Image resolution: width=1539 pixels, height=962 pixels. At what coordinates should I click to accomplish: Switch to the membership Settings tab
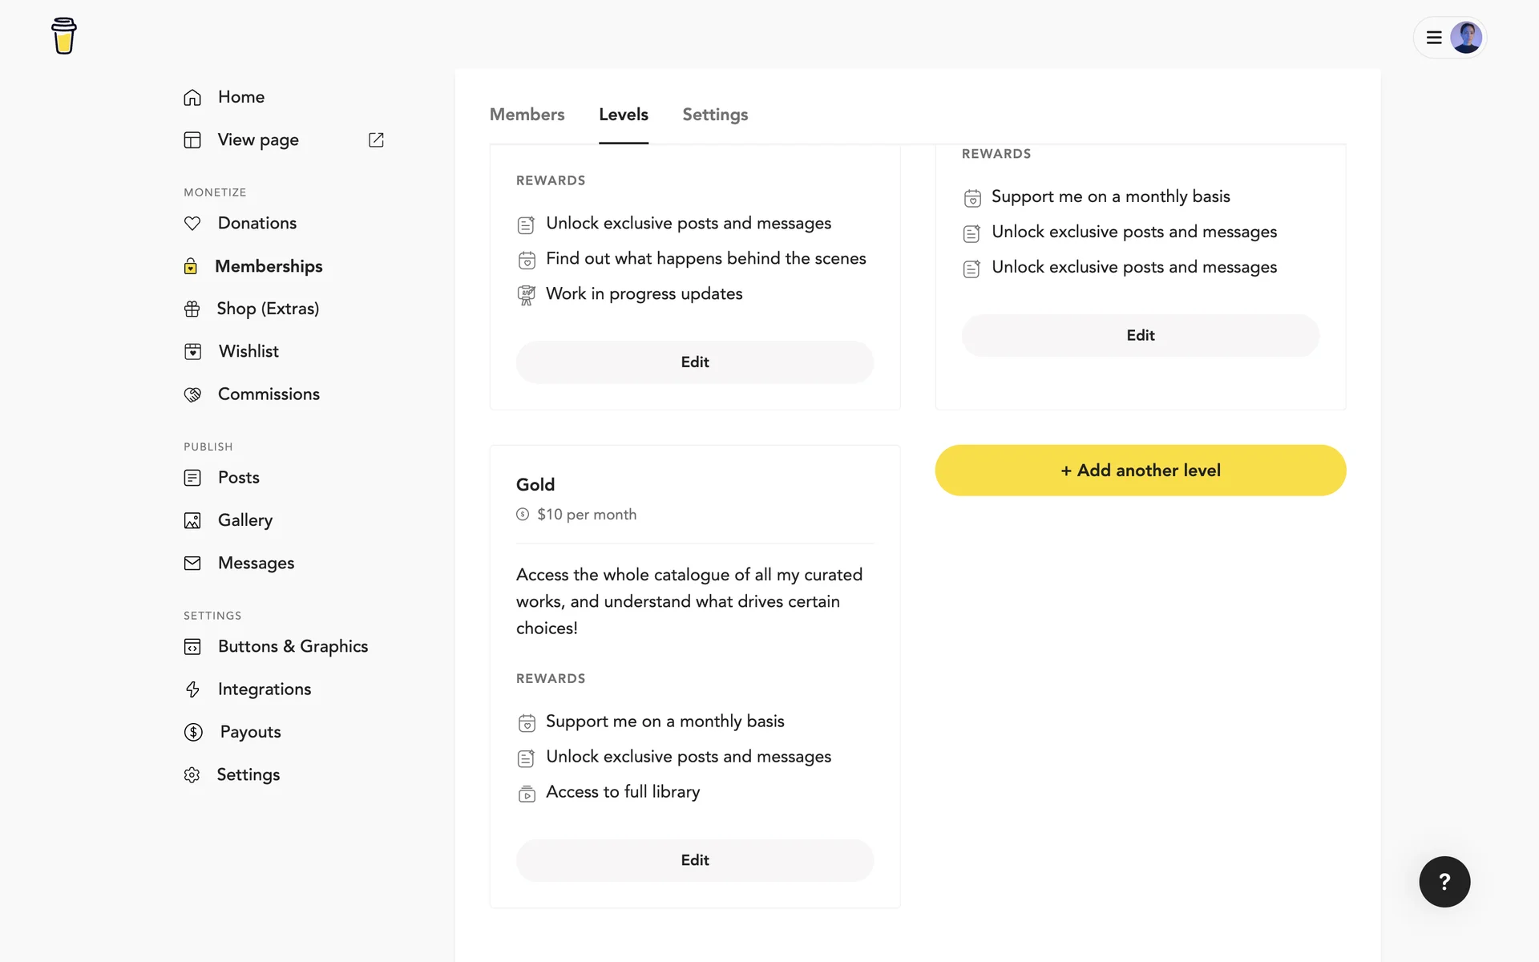click(715, 115)
